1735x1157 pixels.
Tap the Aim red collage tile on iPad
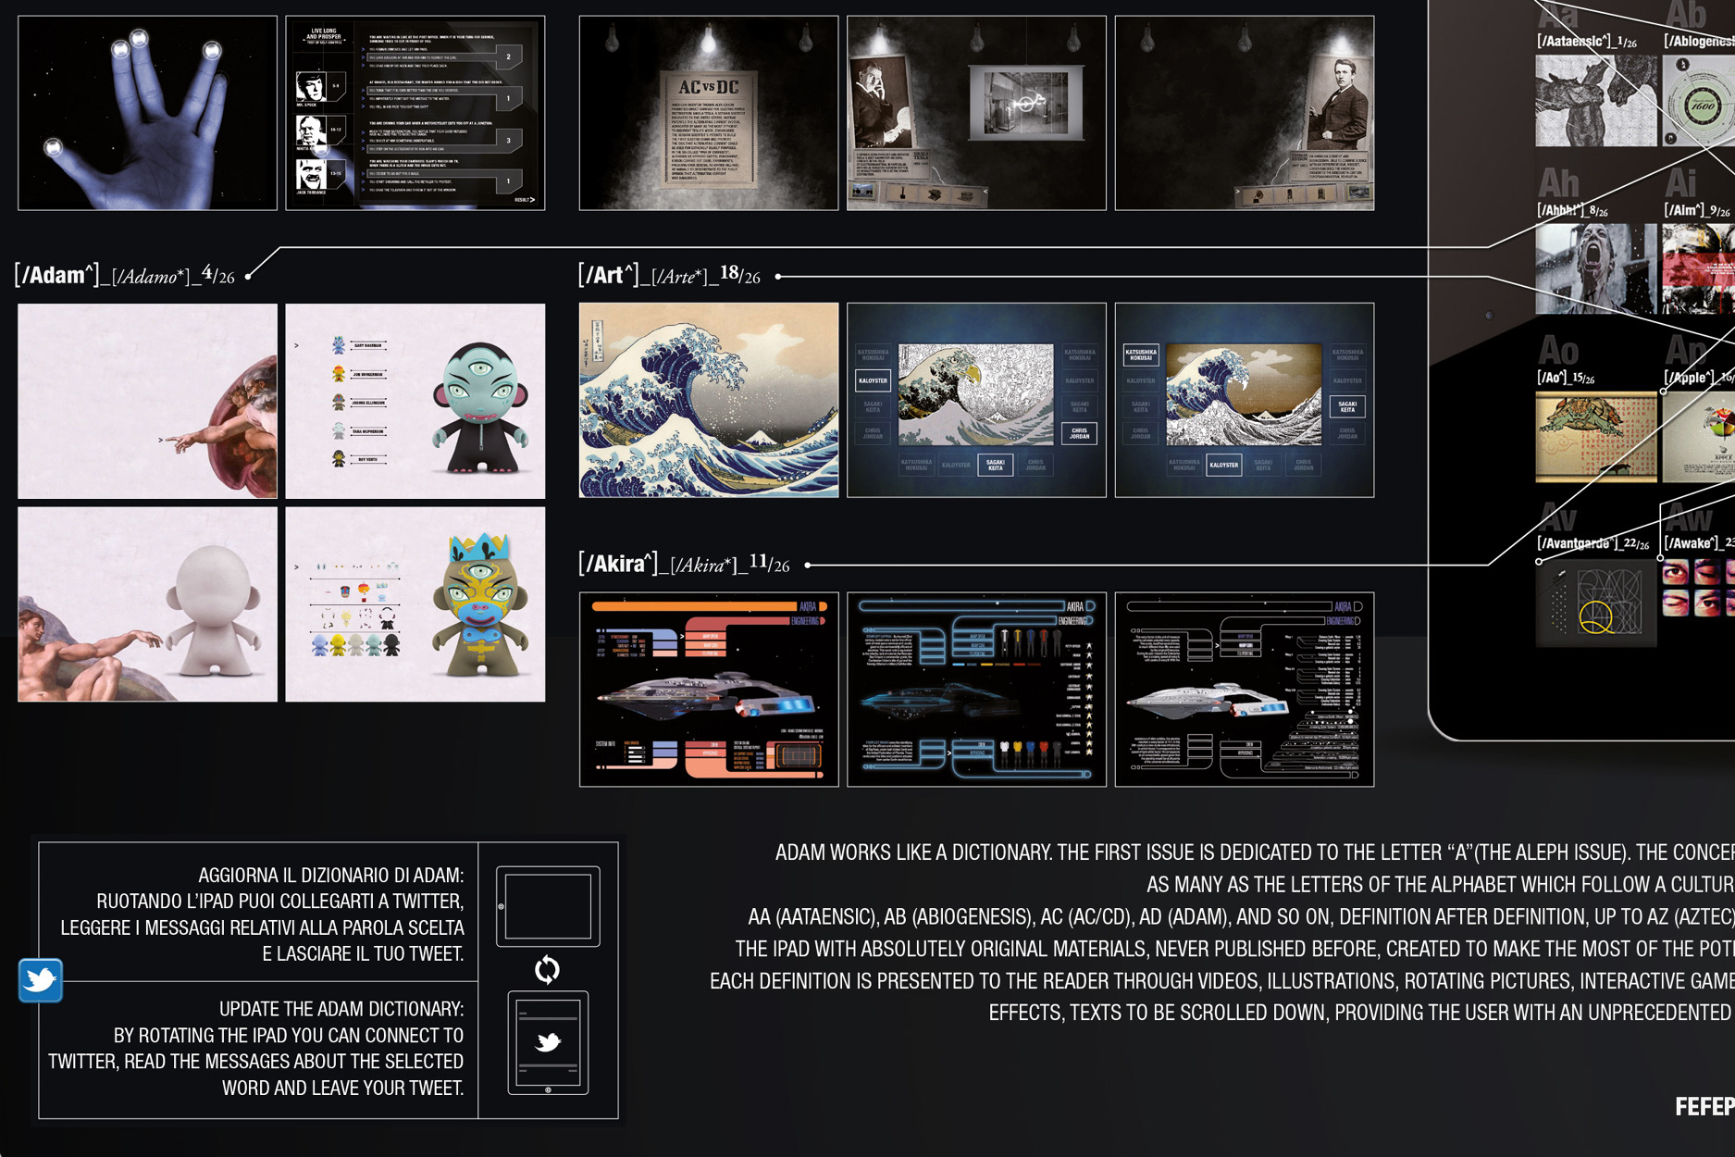tap(1699, 268)
